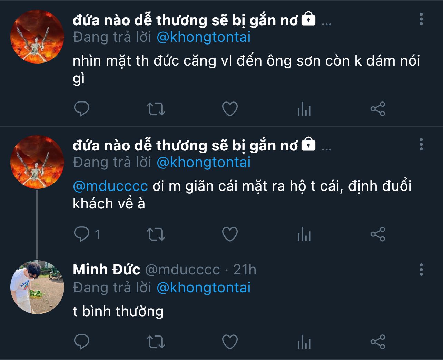Share the tweet mentioning @mducccc
This screenshot has height=360, width=443.
click(x=377, y=235)
